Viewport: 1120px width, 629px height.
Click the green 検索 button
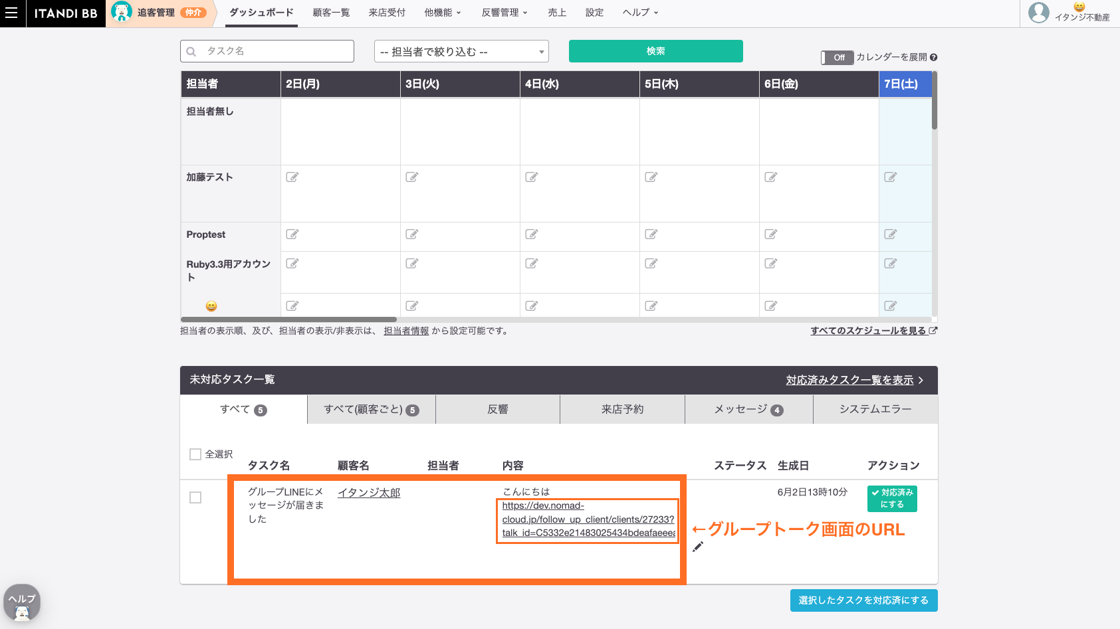pyautogui.click(x=656, y=51)
